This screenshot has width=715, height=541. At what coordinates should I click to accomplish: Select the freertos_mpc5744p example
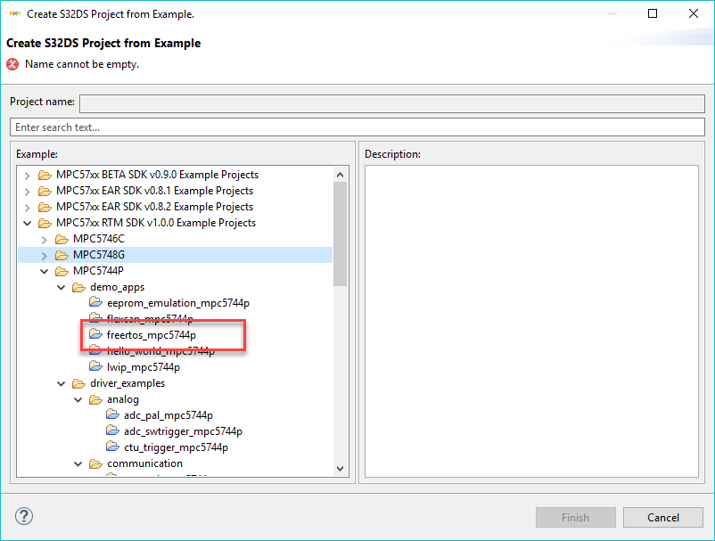click(152, 335)
